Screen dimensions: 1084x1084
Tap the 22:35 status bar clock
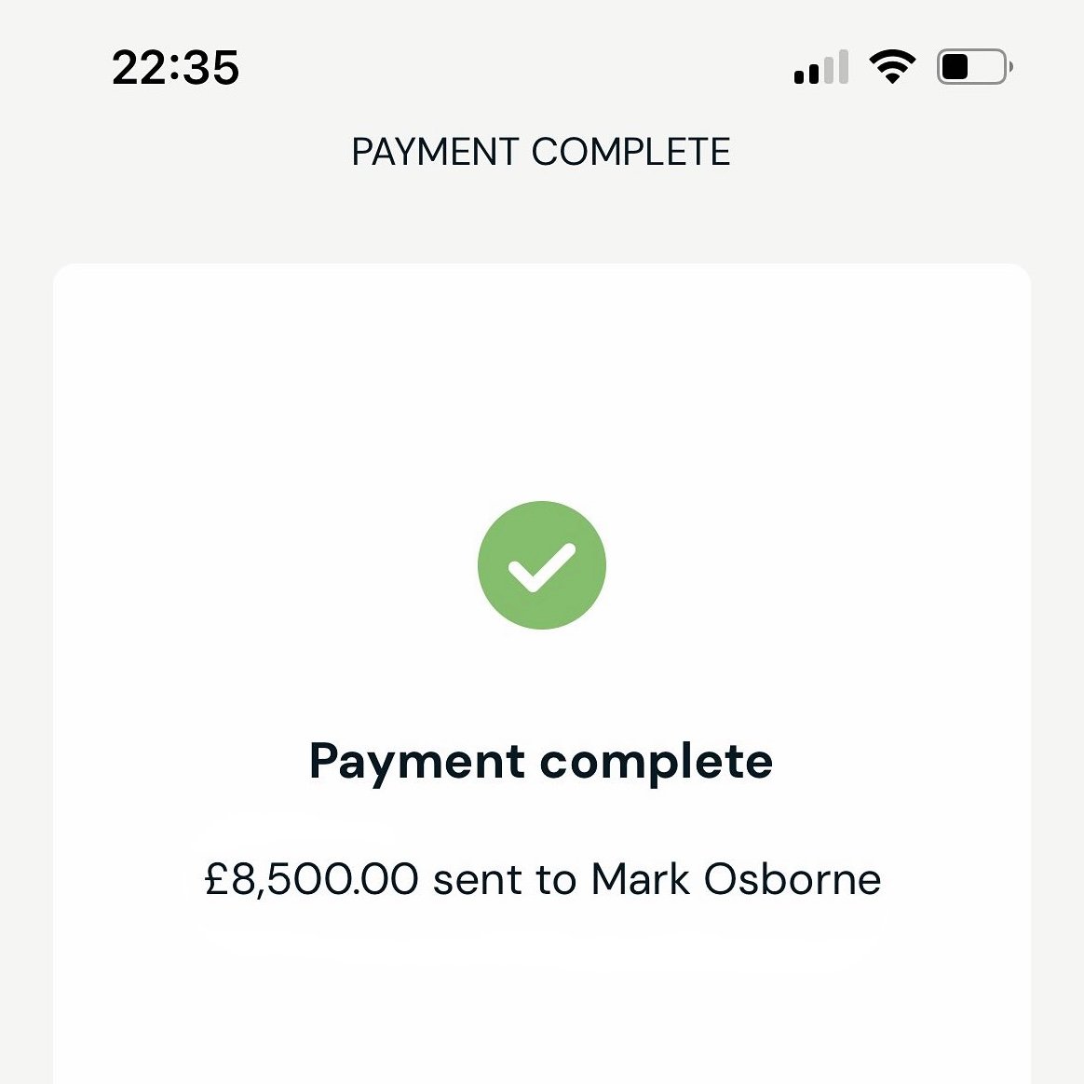(x=176, y=68)
